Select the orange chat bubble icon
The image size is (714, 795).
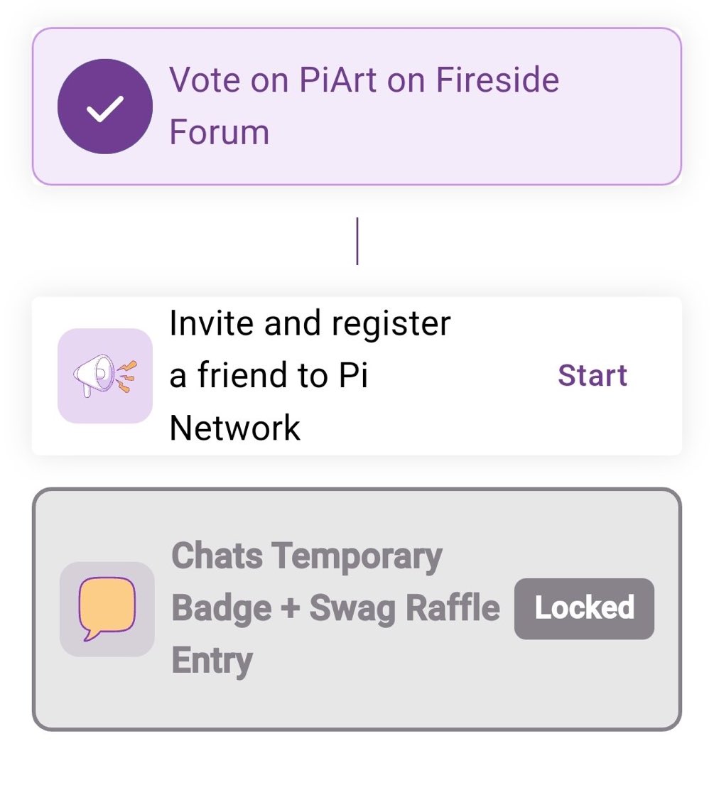click(107, 608)
